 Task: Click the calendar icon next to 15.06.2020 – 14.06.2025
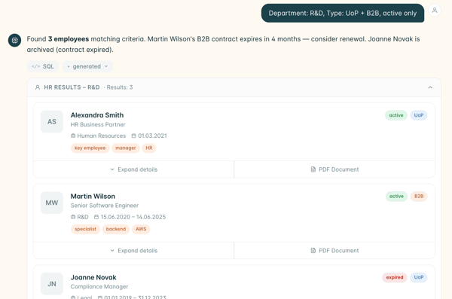pyautogui.click(x=96, y=217)
